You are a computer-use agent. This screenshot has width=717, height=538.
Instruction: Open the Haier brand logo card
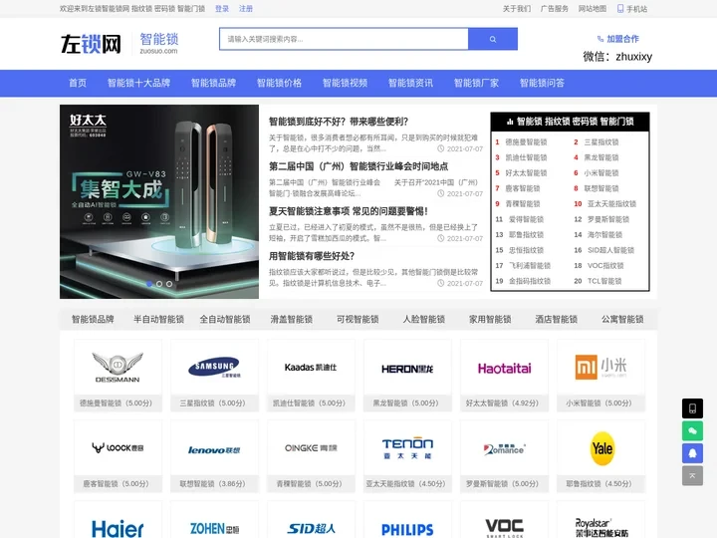[118, 520]
